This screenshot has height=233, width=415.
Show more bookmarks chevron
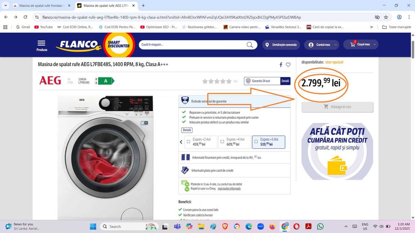pyautogui.click(x=371, y=27)
